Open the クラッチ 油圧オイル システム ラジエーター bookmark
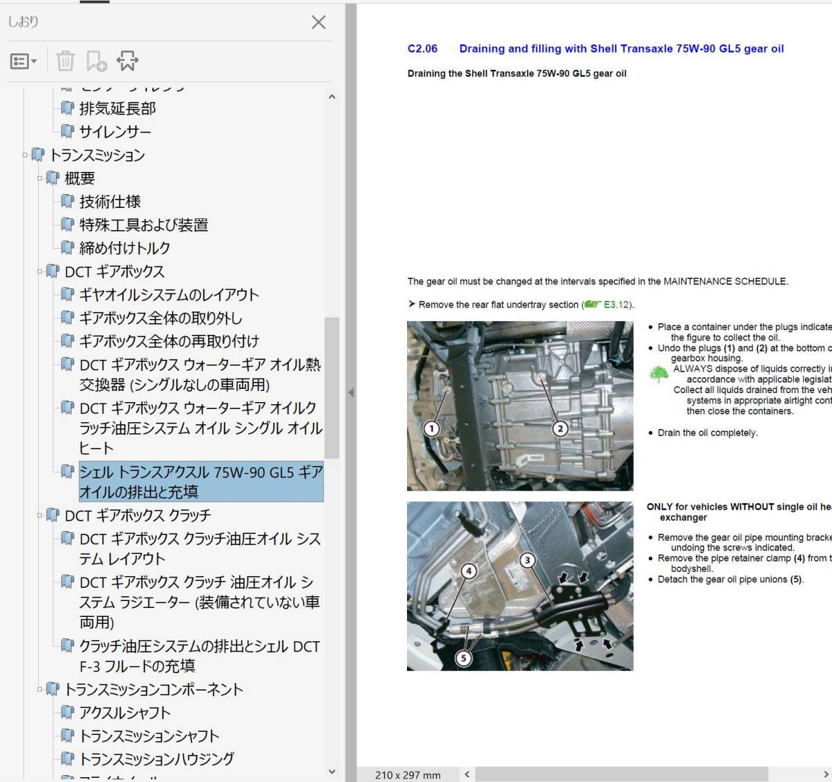Viewport: 832px width, 782px height. pyautogui.click(x=200, y=602)
